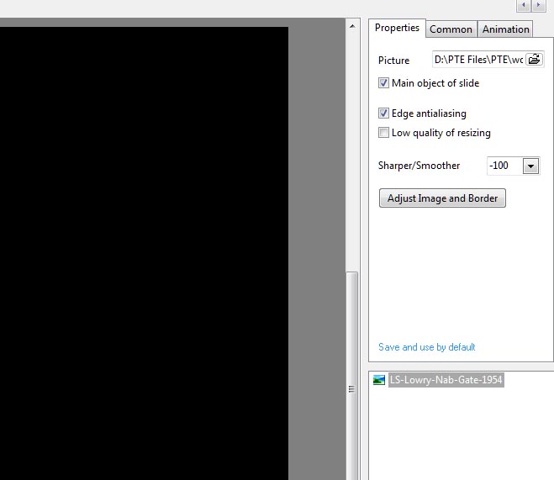Open the Animation tab
This screenshot has width=554, height=480.
505,29
